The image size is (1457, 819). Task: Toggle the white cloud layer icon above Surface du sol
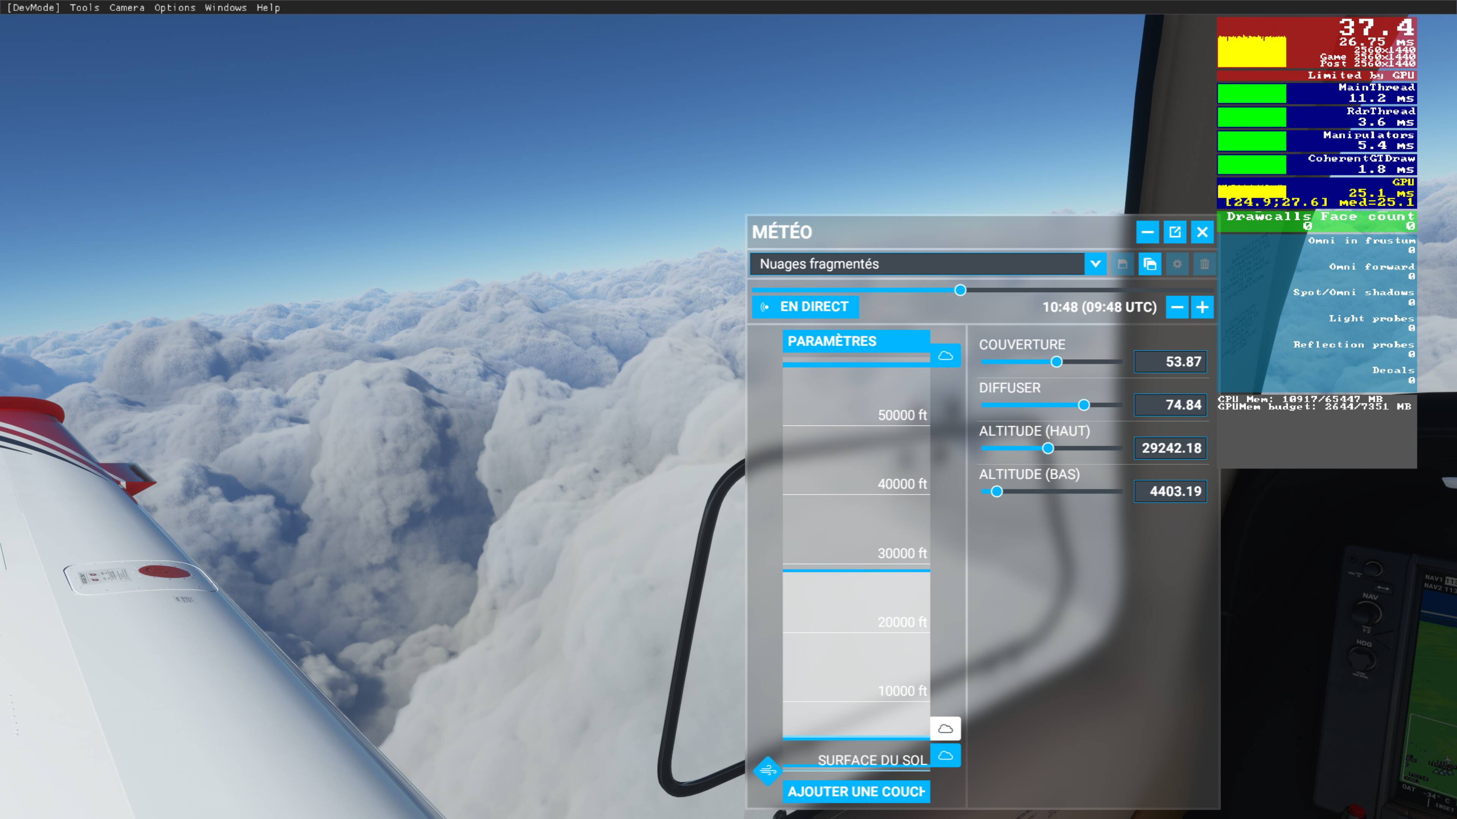pyautogui.click(x=946, y=728)
